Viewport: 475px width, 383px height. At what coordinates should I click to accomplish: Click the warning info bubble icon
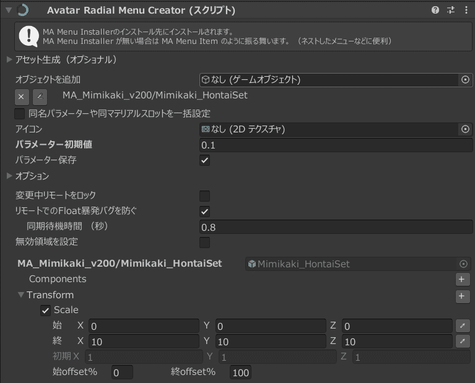tap(28, 37)
